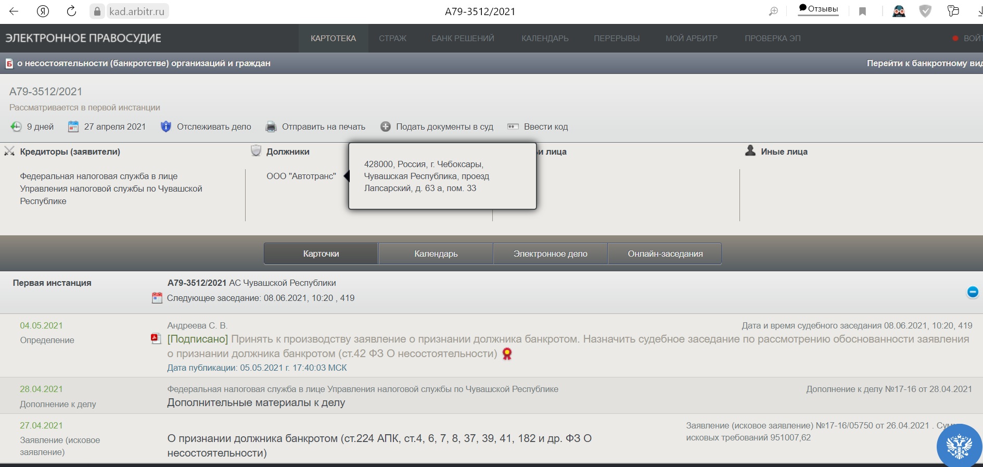The image size is (983, 467).
Task: Click the bookmark icon in browser bar
Action: pyautogui.click(x=862, y=11)
